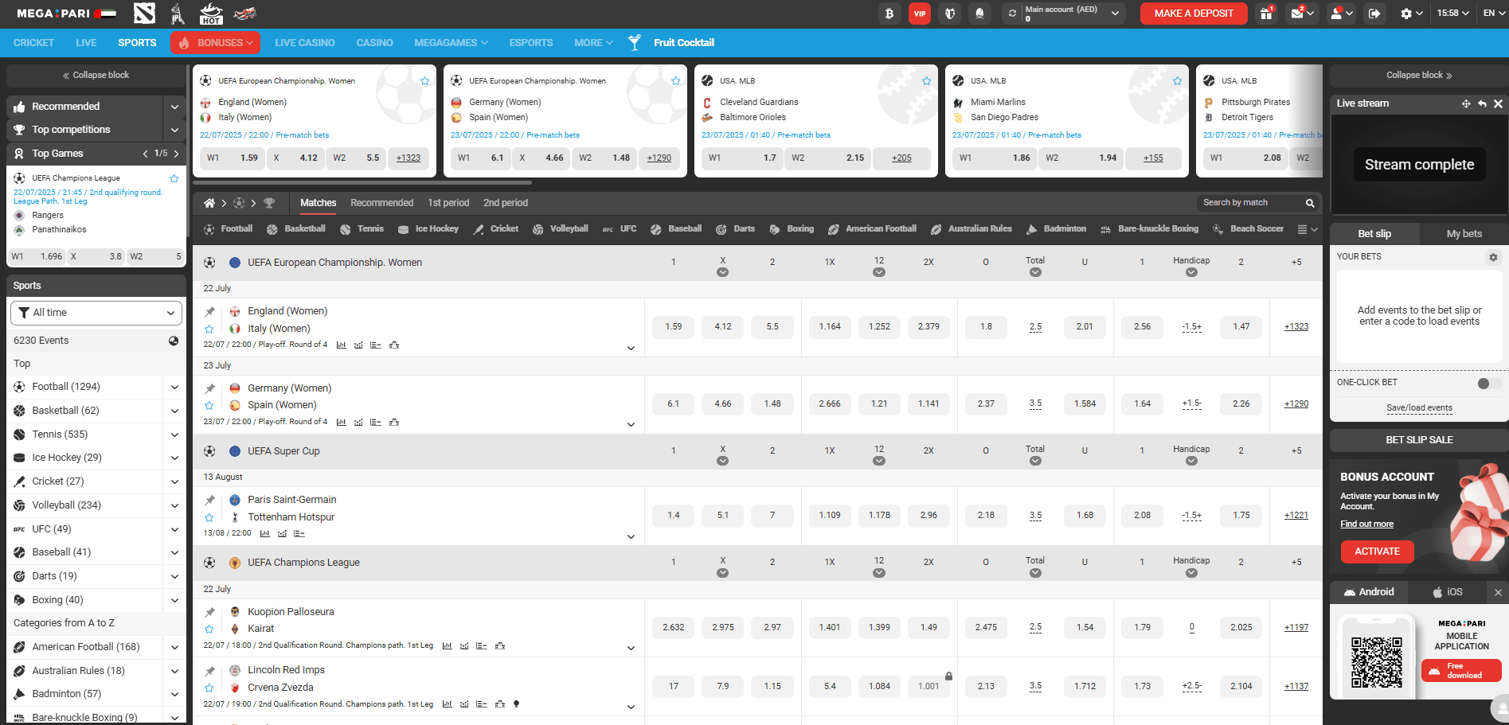Select the Darts sport filter in toolbar
The width and height of the screenshot is (1509, 725).
click(735, 229)
